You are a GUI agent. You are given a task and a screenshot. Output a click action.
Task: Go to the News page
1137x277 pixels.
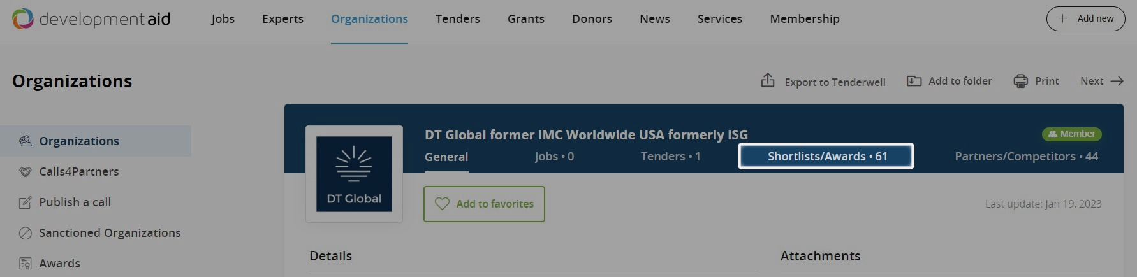click(x=654, y=19)
